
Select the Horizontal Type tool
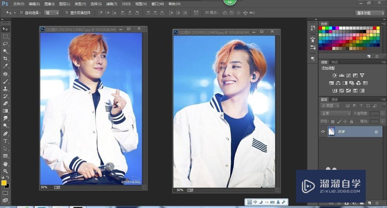click(5, 141)
